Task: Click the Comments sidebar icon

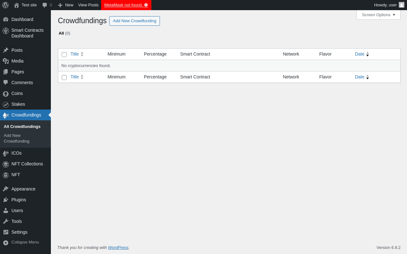Action: point(6,83)
